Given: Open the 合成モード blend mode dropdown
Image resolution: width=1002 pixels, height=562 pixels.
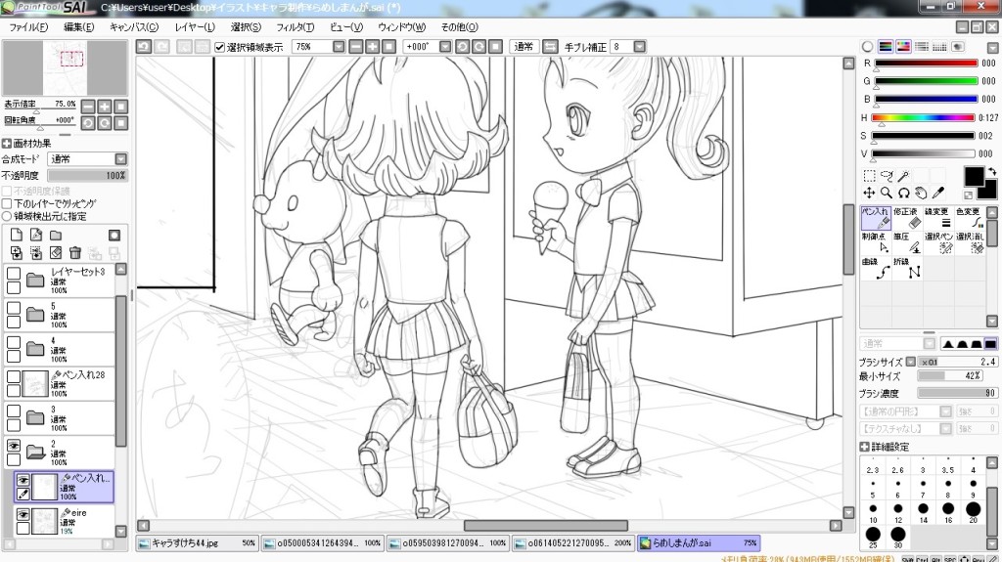Looking at the screenshot, I should click(x=120, y=158).
